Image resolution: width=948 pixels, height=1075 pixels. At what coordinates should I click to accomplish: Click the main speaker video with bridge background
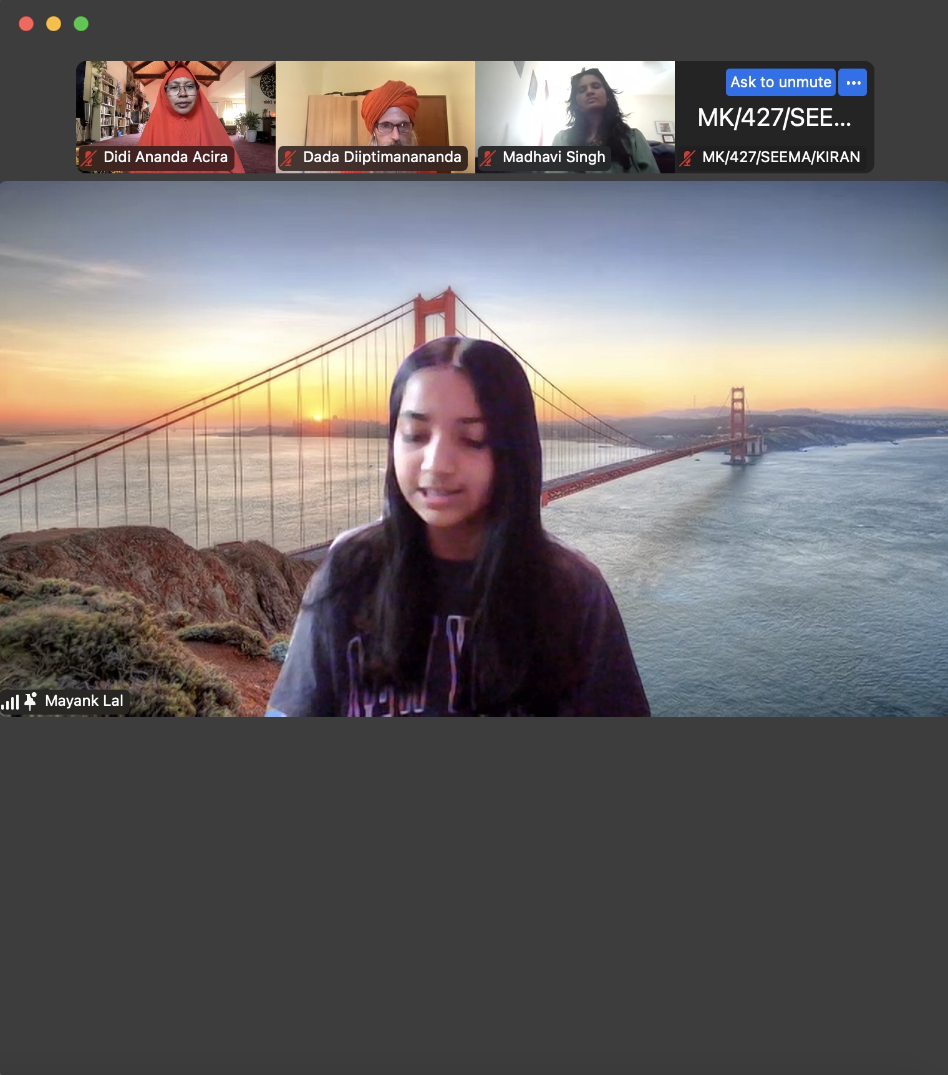click(474, 449)
